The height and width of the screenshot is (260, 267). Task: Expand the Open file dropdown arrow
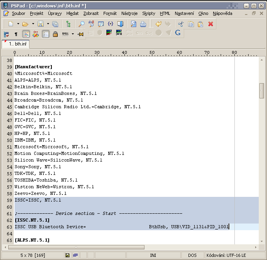coord(33,24)
